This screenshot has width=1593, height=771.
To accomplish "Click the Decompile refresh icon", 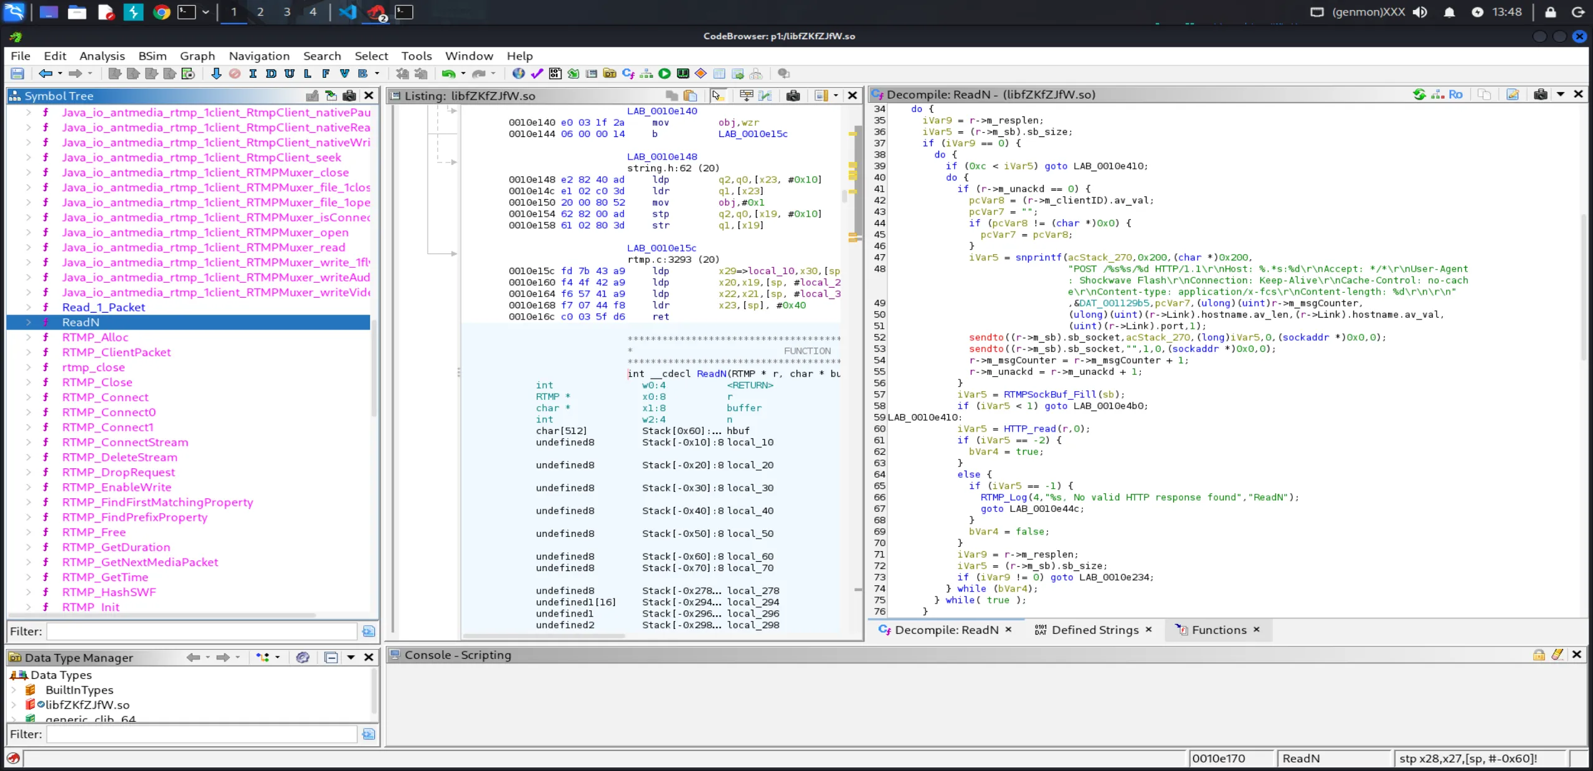I will (1419, 95).
